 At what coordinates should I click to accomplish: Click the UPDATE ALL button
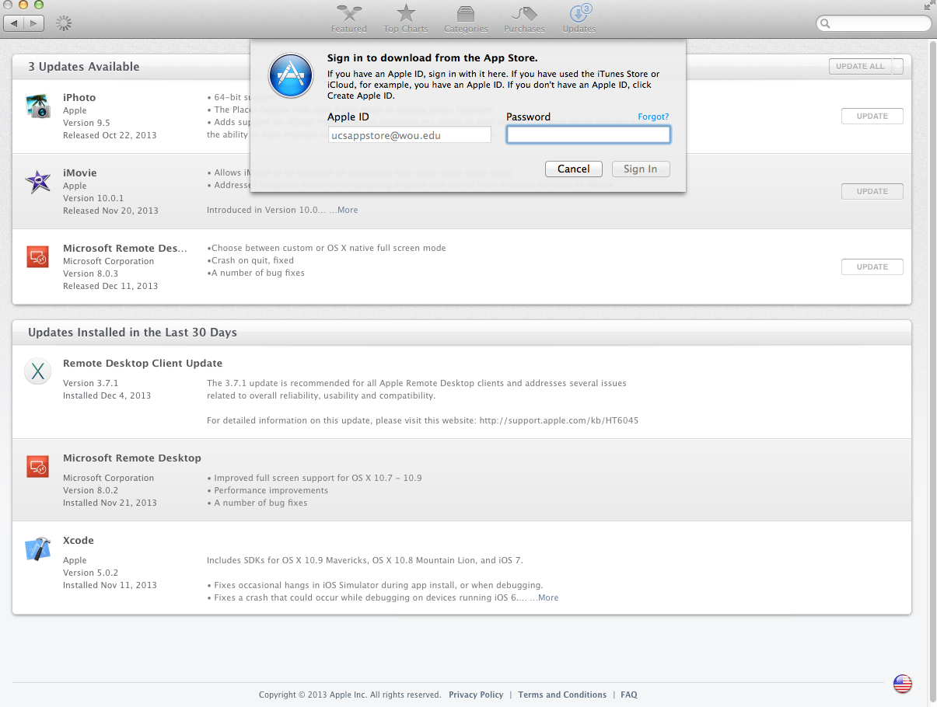coord(860,67)
